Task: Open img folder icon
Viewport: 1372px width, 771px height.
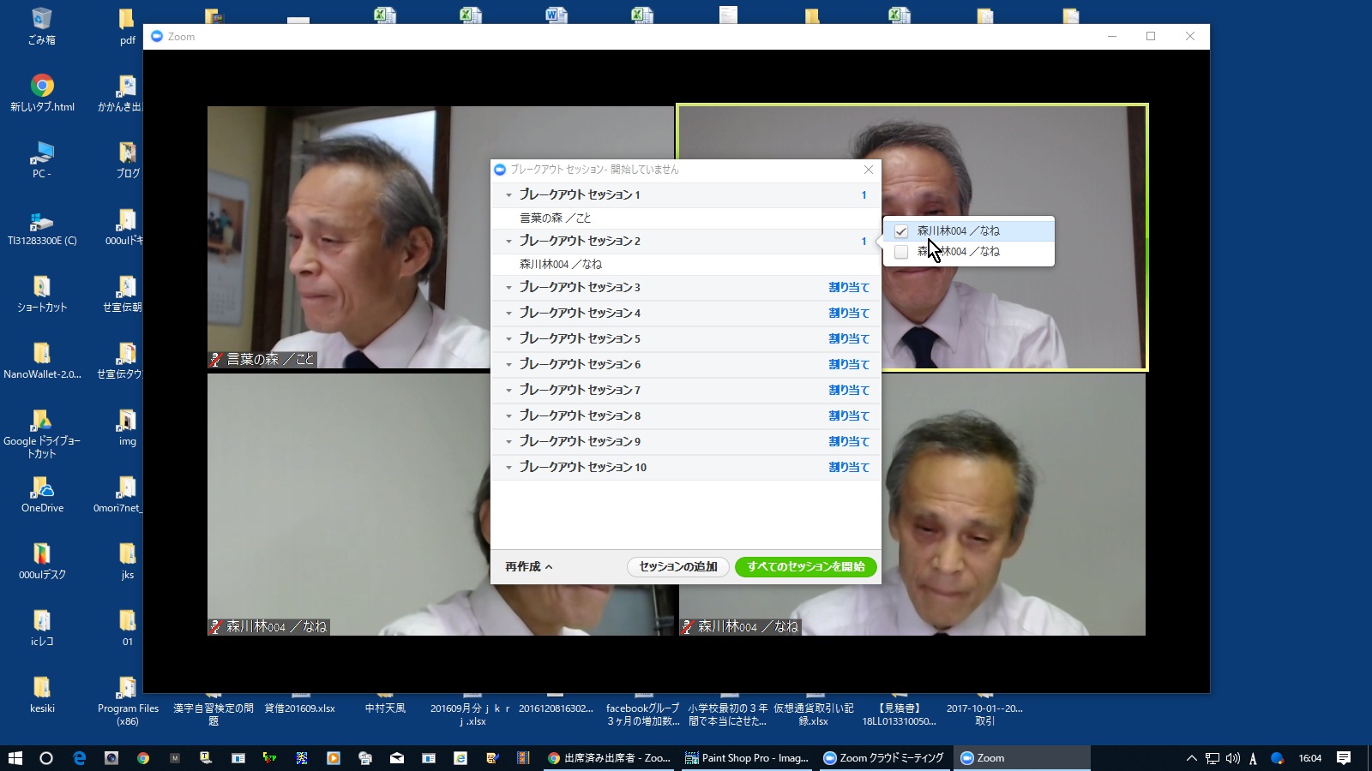Action: (127, 427)
